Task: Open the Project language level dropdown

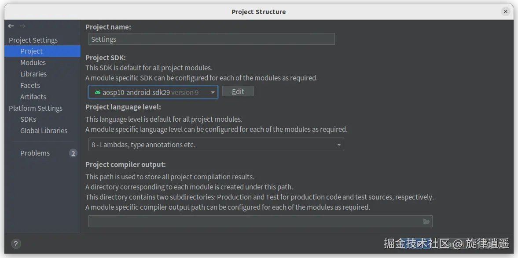Action: click(216, 145)
